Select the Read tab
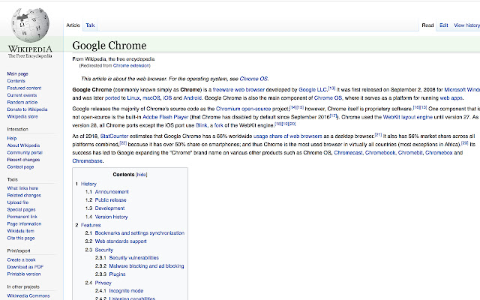This screenshot has width=480, height=300. [x=427, y=25]
